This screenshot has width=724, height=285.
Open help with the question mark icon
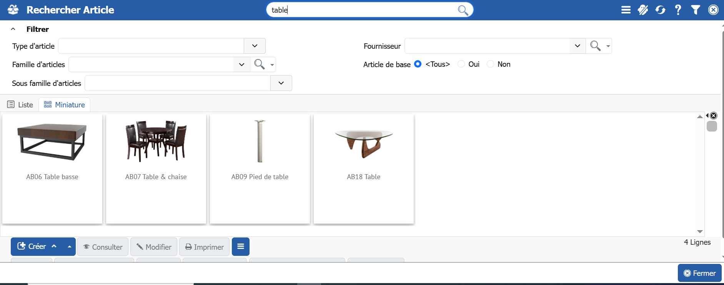(x=678, y=10)
